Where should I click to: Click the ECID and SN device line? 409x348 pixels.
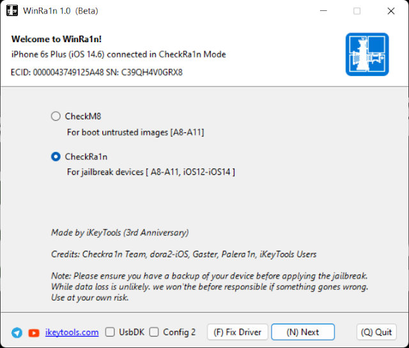(96, 72)
